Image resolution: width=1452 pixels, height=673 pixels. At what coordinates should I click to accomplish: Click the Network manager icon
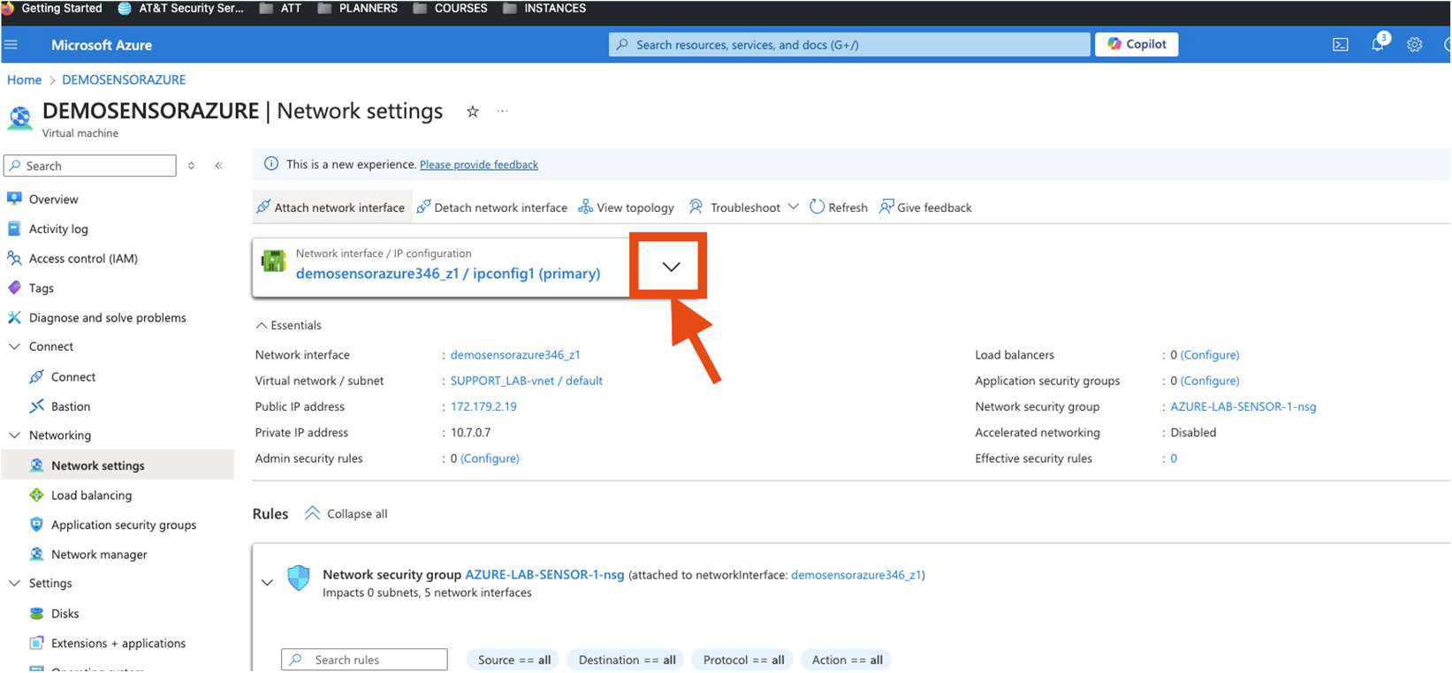coord(36,555)
